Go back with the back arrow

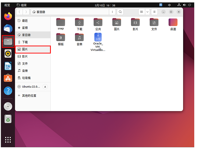pyautogui.click(x=19, y=12)
